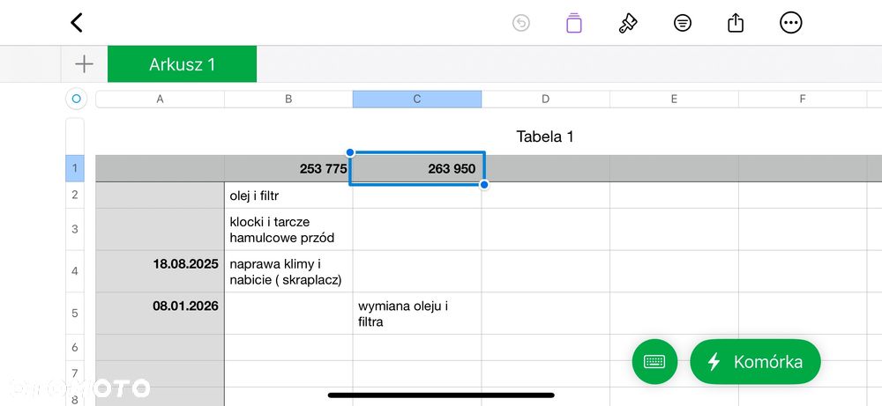The image size is (882, 406).
Task: Select cell containing 253 775
Action: [288, 168]
